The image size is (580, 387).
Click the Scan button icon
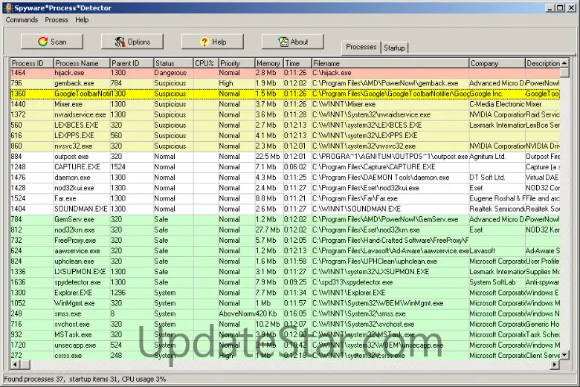[42, 42]
